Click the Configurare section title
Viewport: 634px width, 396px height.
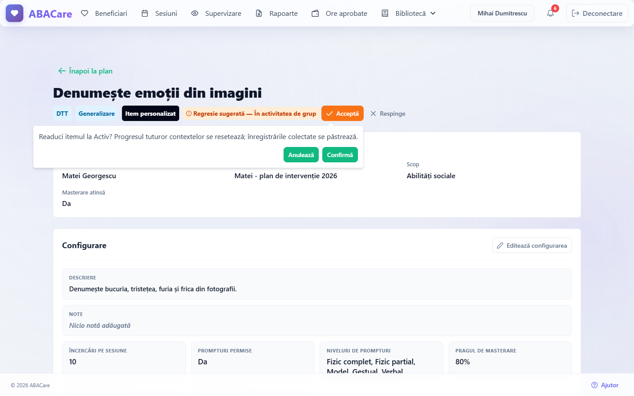tap(84, 246)
